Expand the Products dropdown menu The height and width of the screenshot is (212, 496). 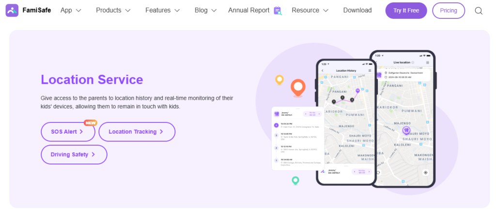(x=113, y=10)
